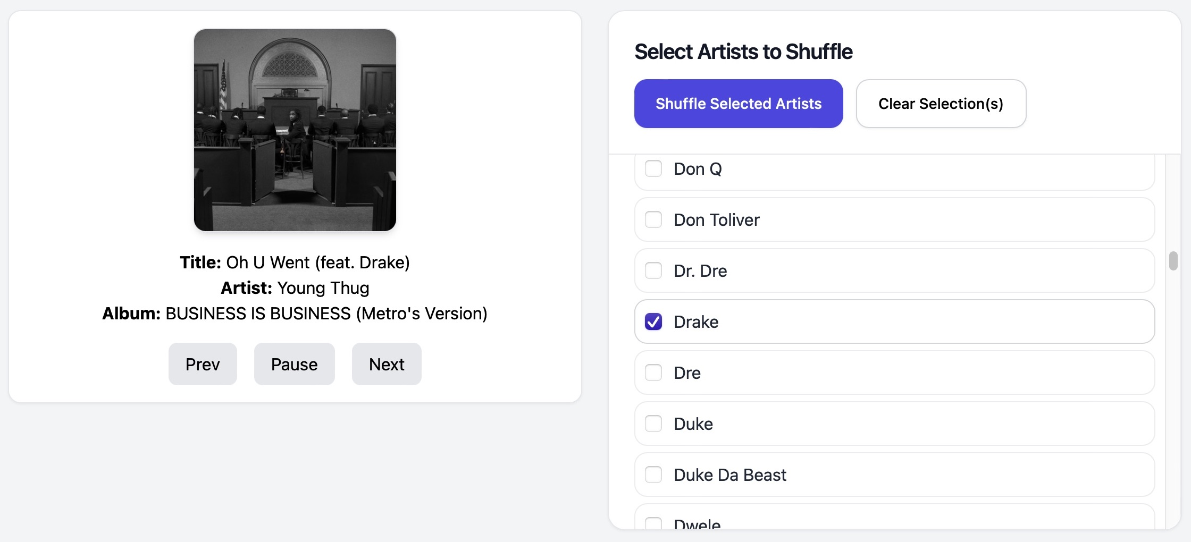Clear all artist selections
Screen dimensions: 1191x542
coord(941,104)
